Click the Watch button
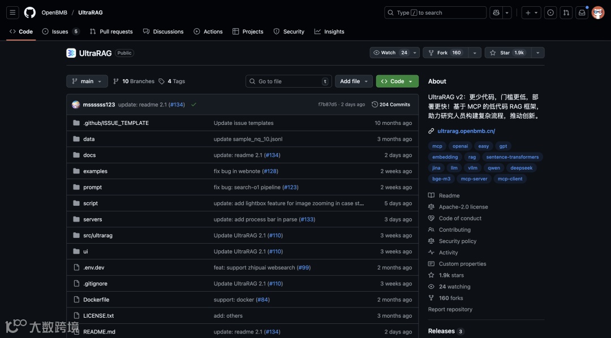The width and height of the screenshot is (611, 338). pos(390,53)
